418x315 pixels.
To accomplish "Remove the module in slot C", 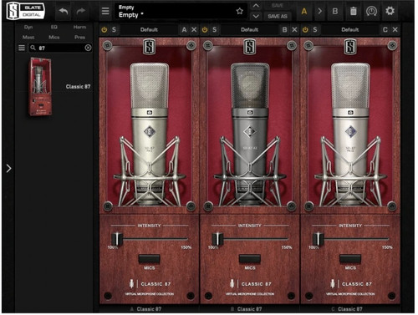I will 395,29.
